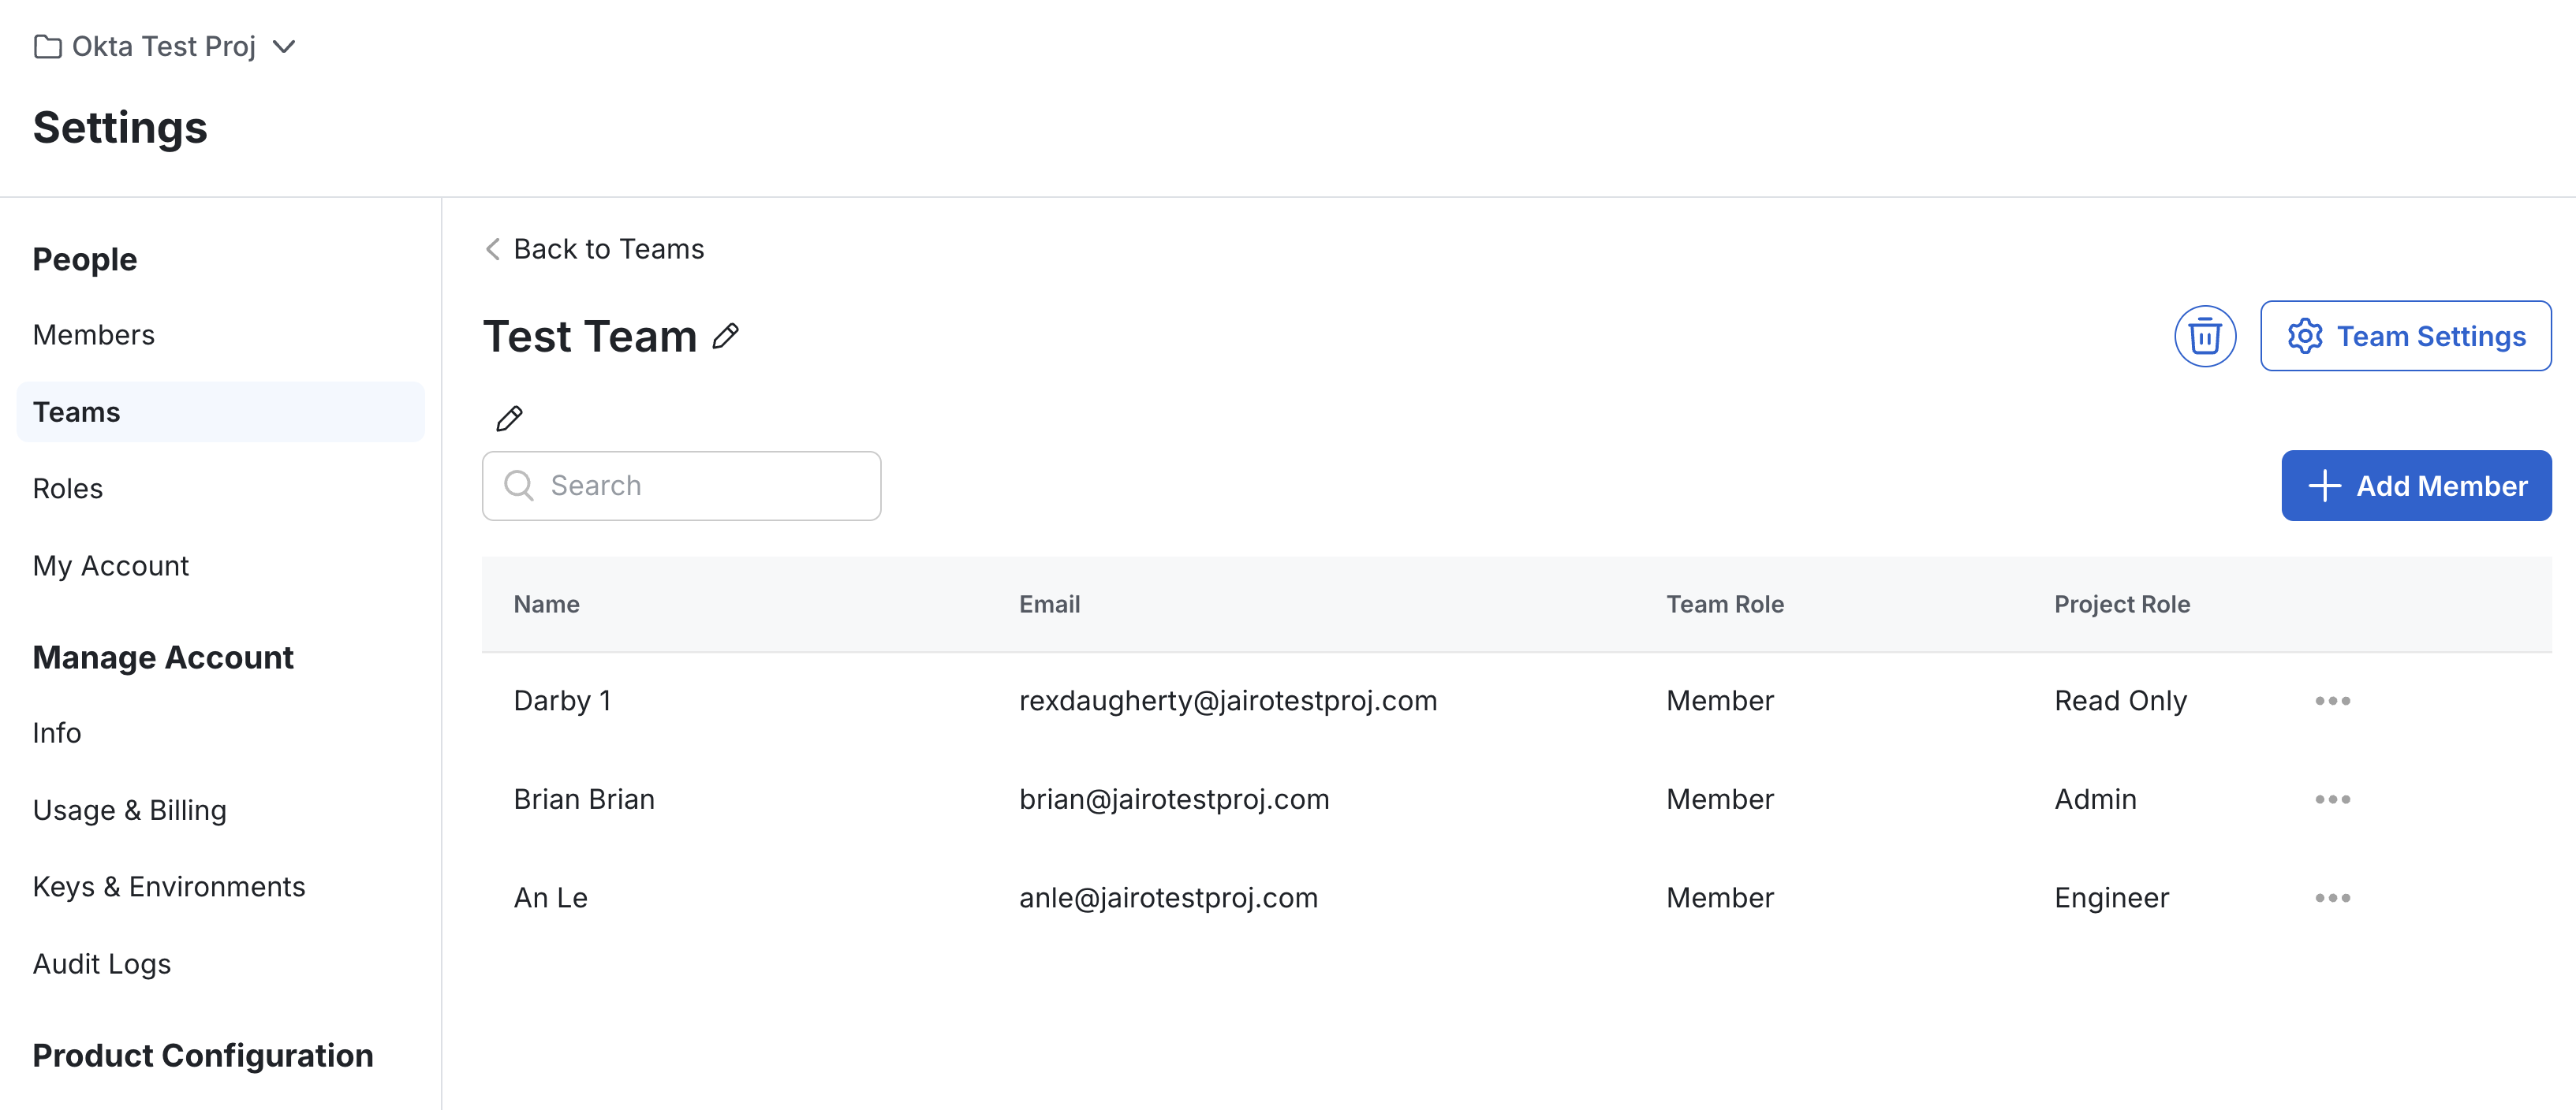Viewport: 2576px width, 1110px height.
Task: Click the back chevron beside Back to Teams
Action: (x=491, y=249)
